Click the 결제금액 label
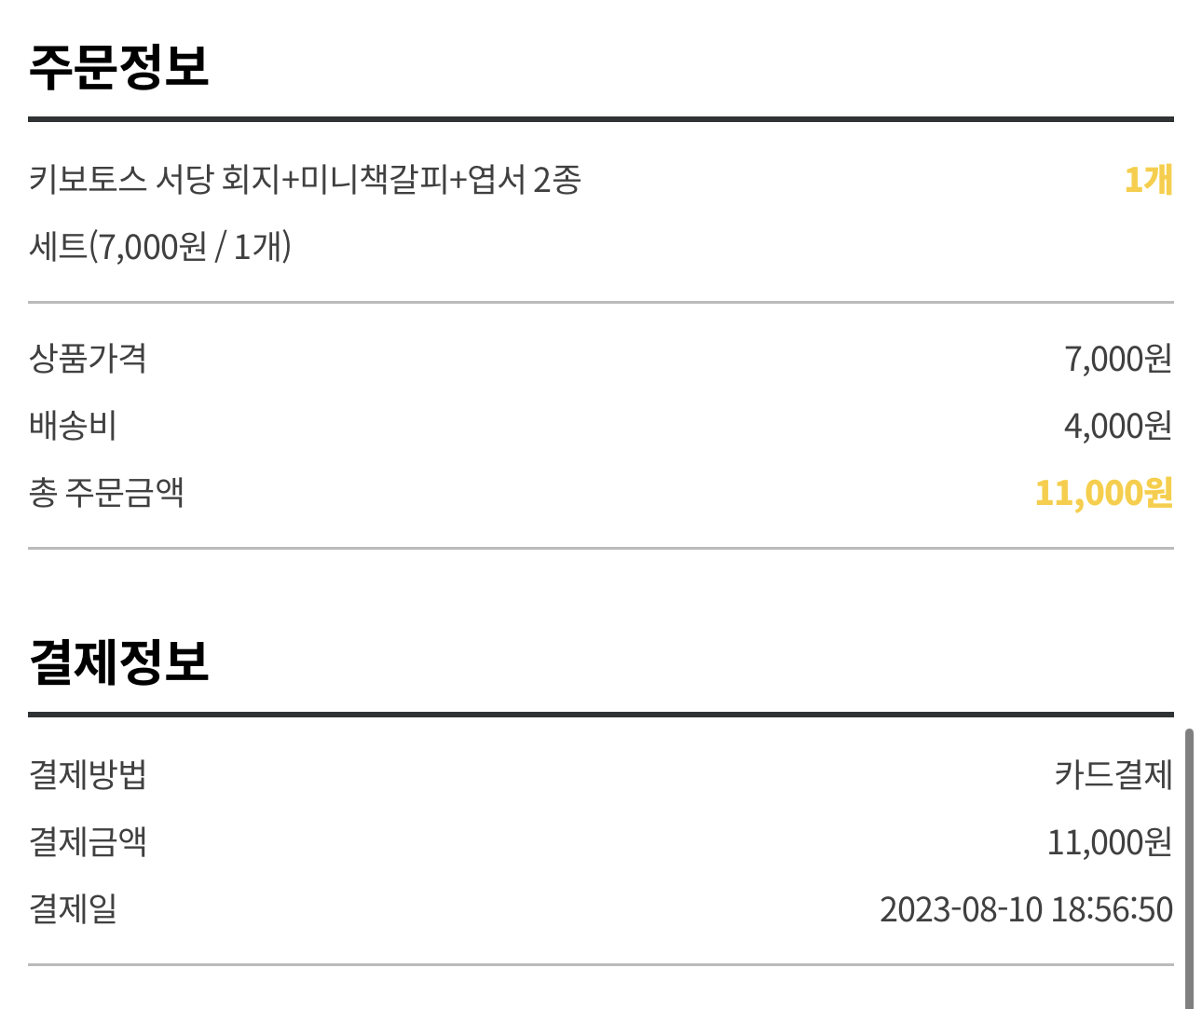 (x=88, y=842)
